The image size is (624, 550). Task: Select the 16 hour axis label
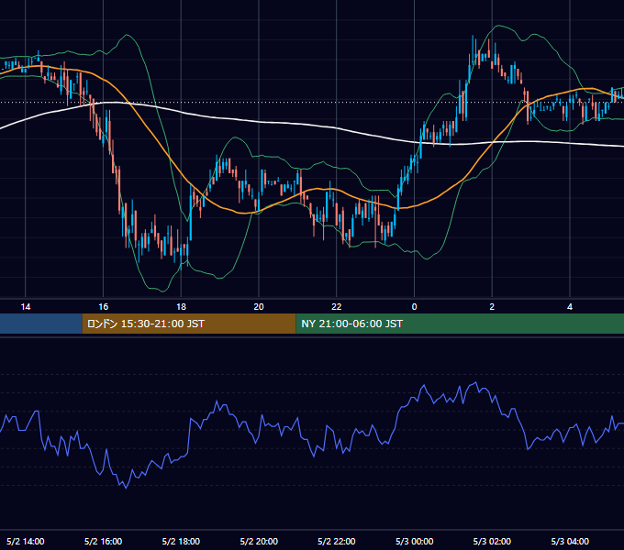103,307
